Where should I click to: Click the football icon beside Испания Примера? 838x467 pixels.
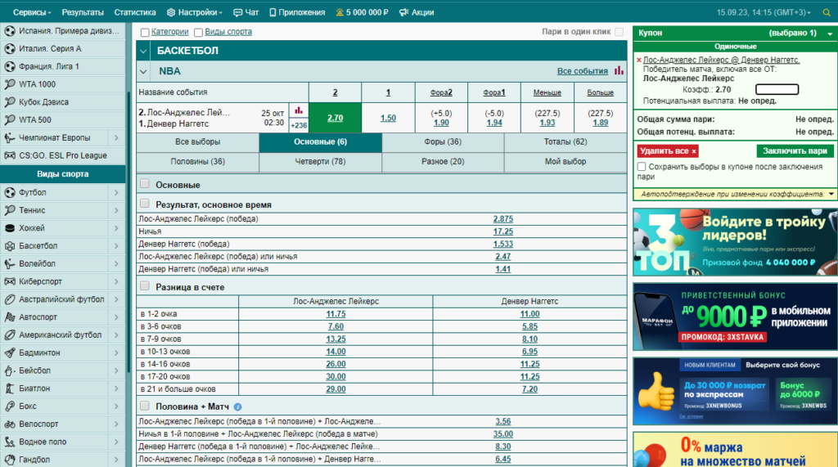tap(10, 31)
